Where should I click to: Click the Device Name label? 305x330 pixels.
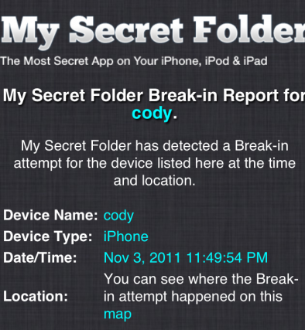[50, 215]
